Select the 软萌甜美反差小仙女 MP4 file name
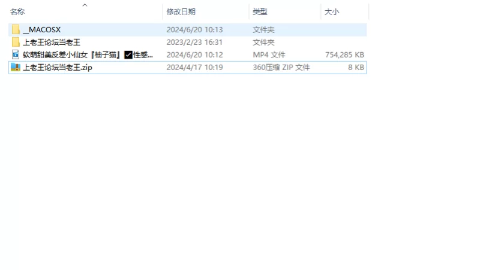This screenshot has height=270, width=480. tap(88, 54)
